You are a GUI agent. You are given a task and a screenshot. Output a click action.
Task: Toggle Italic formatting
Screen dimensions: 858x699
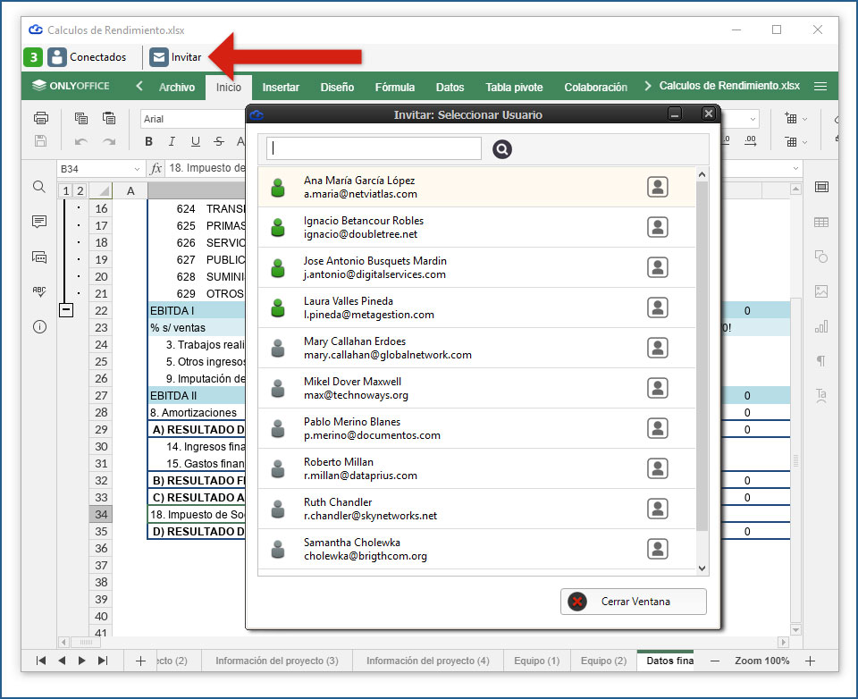[x=172, y=141]
